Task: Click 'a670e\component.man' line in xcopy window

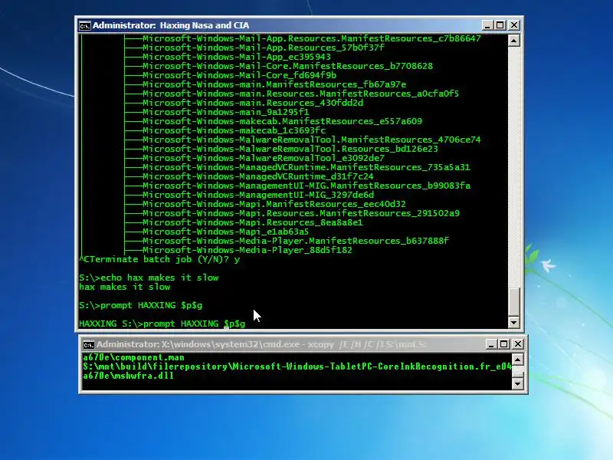Action: (133, 357)
